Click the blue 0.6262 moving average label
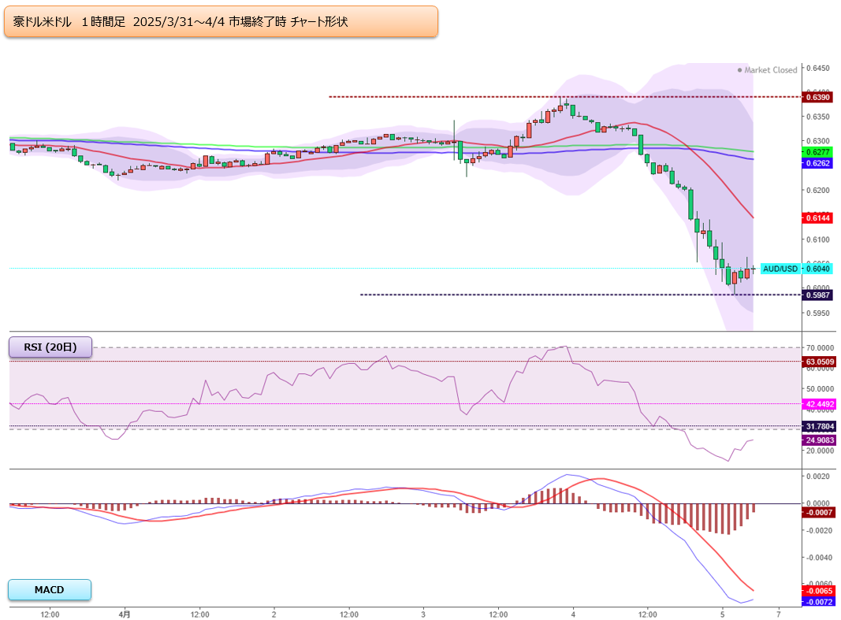Image resolution: width=841 pixels, height=620 pixels. tap(816, 163)
